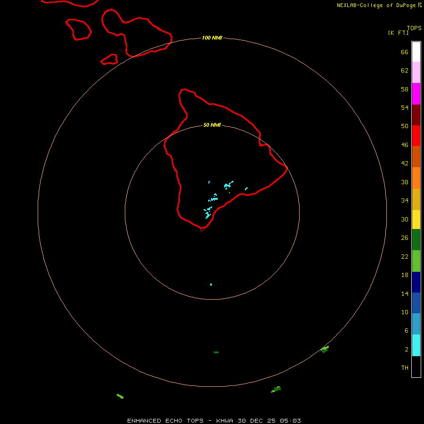Click the '6' legend value
The height and width of the screenshot is (424, 424).
click(x=407, y=330)
